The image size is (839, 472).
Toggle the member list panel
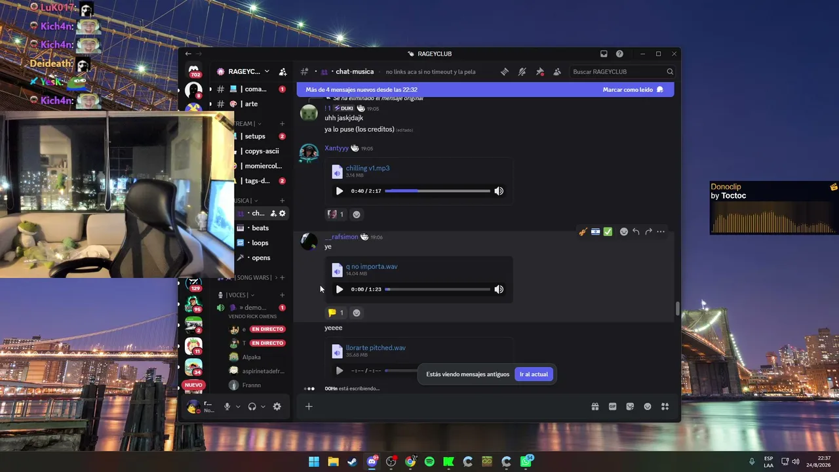point(557,71)
